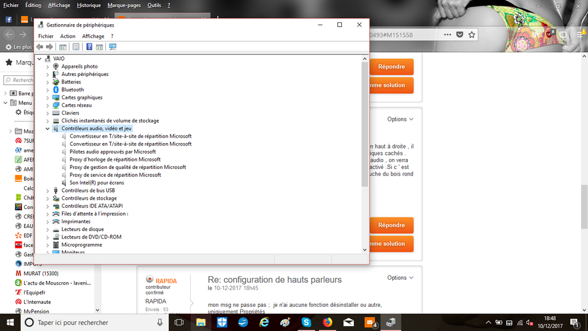Open File Explorer from taskbar
This screenshot has width=588, height=331.
(201, 322)
